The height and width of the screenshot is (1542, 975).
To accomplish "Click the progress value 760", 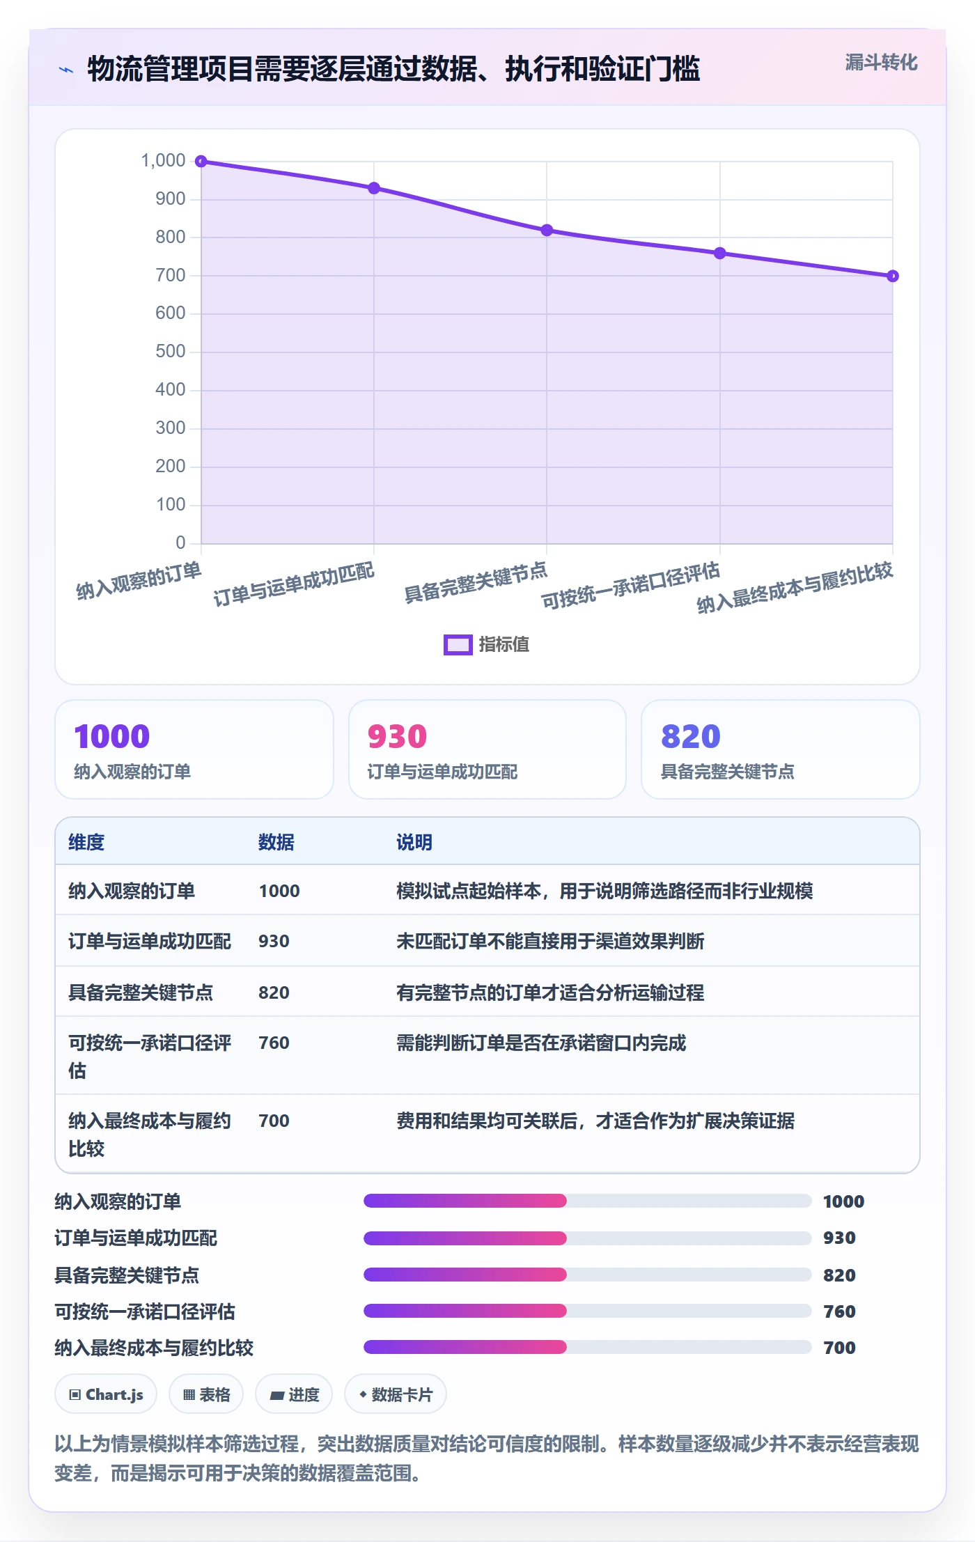I will pos(839,1311).
